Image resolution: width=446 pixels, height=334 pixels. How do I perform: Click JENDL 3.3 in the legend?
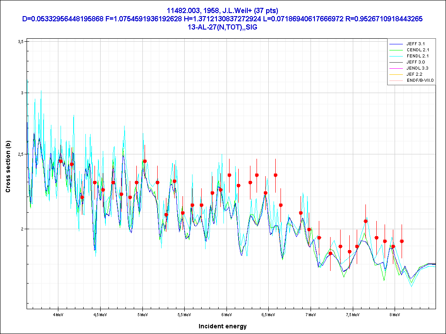(x=418, y=68)
